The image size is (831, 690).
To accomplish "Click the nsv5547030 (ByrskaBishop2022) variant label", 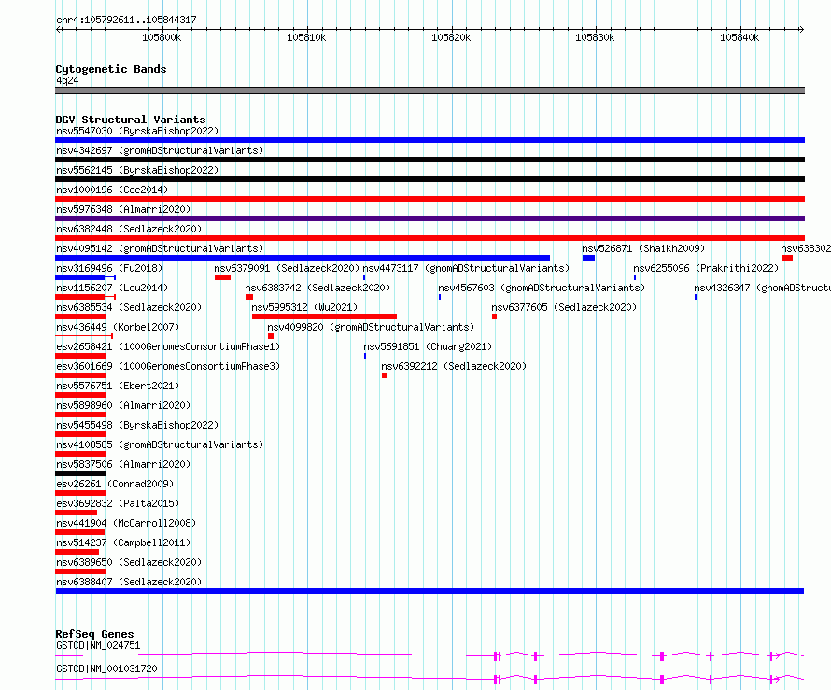I will (137, 131).
